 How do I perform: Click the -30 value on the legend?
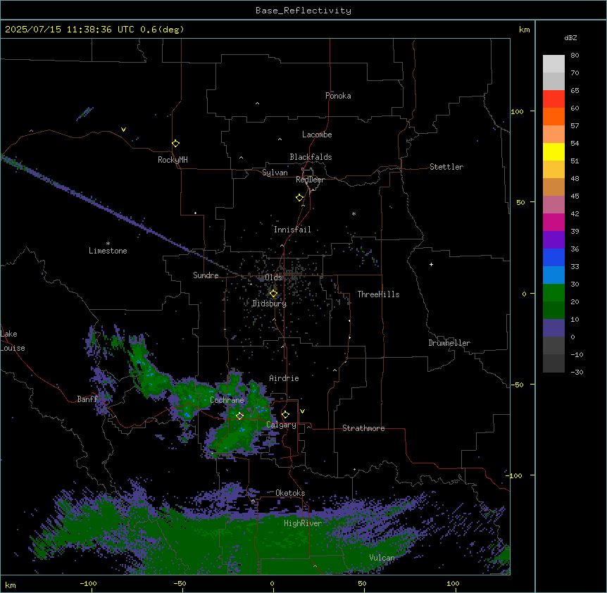[577, 373]
